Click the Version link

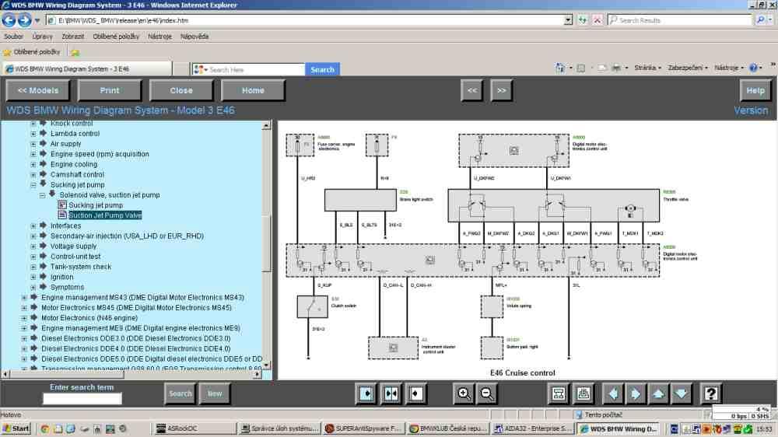point(751,110)
